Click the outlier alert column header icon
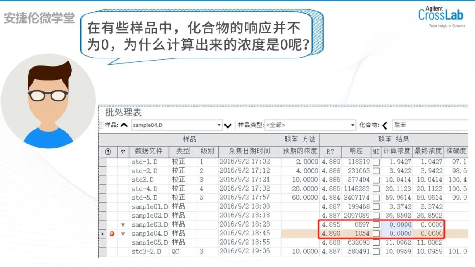The width and height of the screenshot is (475, 267). [108, 152]
